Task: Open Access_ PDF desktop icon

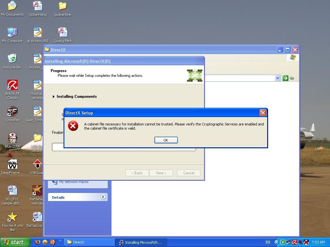Action: click(36, 61)
